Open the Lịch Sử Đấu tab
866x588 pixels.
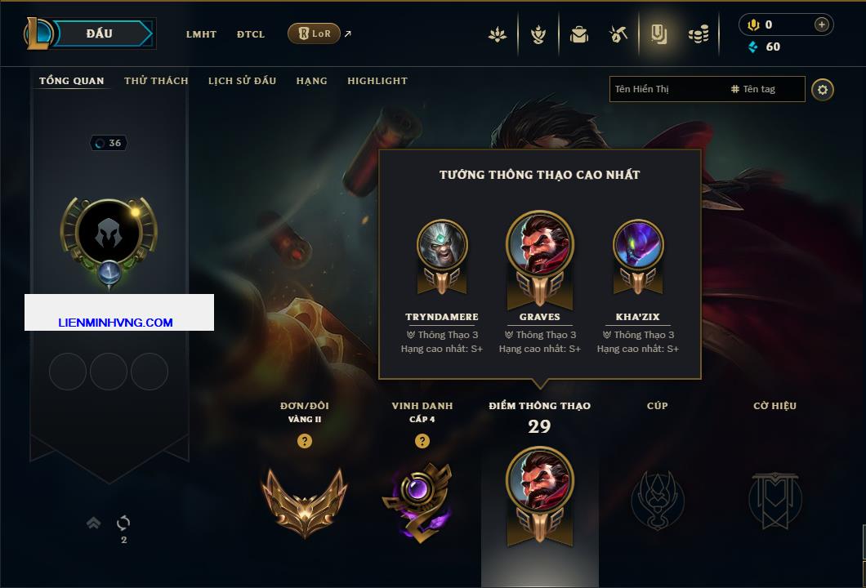pyautogui.click(x=242, y=81)
